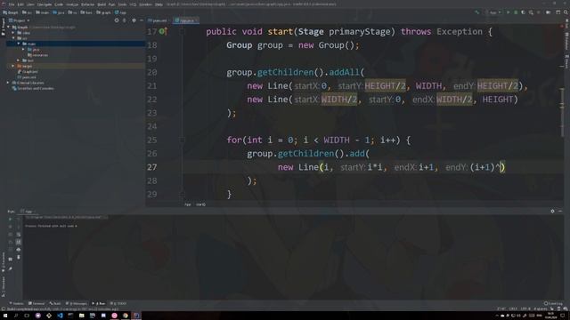Open the Windows Start menu
This screenshot has width=570, height=320.
point(5,316)
